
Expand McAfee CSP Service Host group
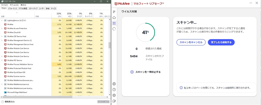pos(2,36)
